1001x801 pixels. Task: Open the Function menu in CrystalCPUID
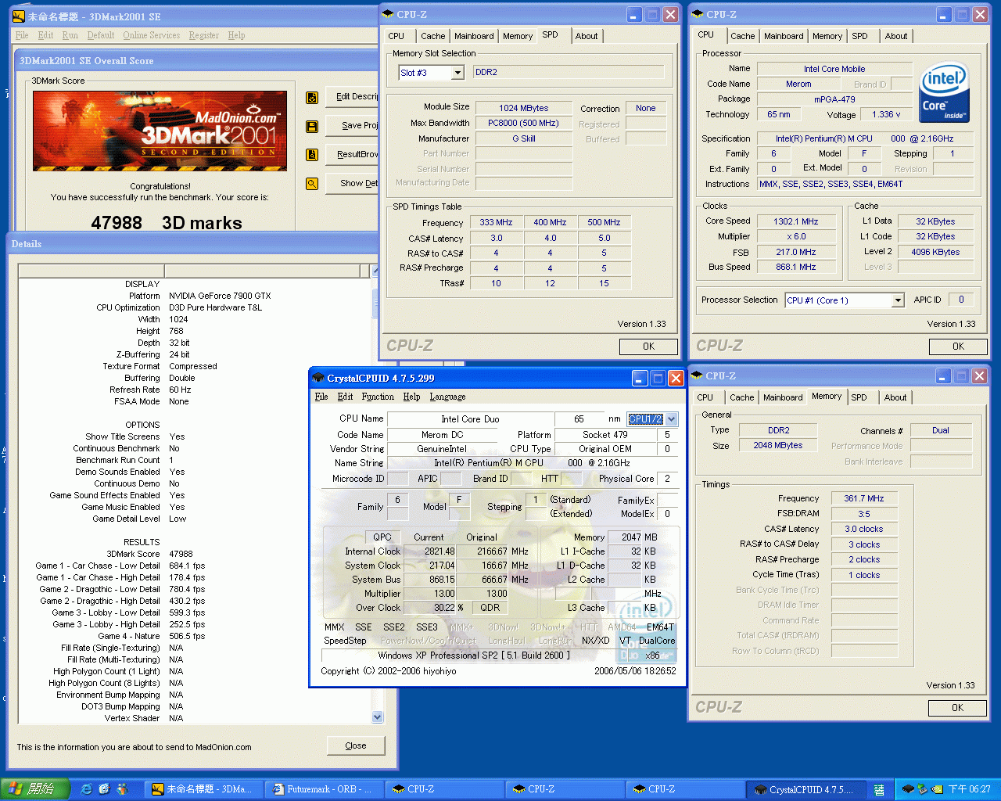point(378,397)
